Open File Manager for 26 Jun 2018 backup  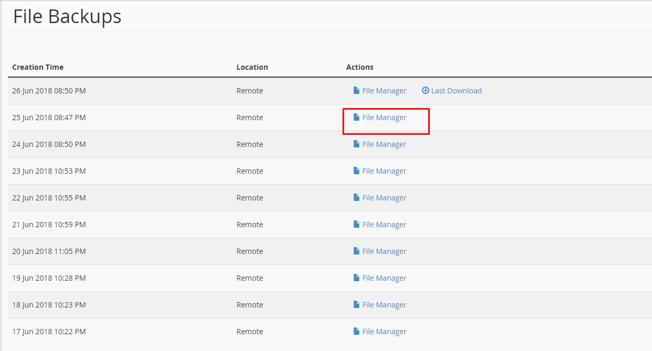coord(384,91)
